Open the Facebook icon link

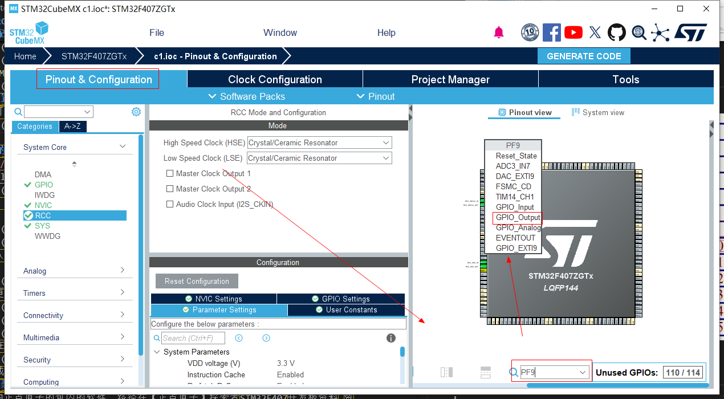coord(552,32)
